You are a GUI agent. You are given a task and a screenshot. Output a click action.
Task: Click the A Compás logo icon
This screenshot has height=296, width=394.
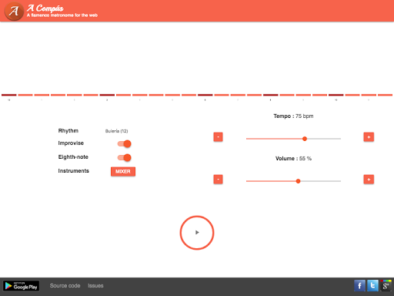[14, 11]
